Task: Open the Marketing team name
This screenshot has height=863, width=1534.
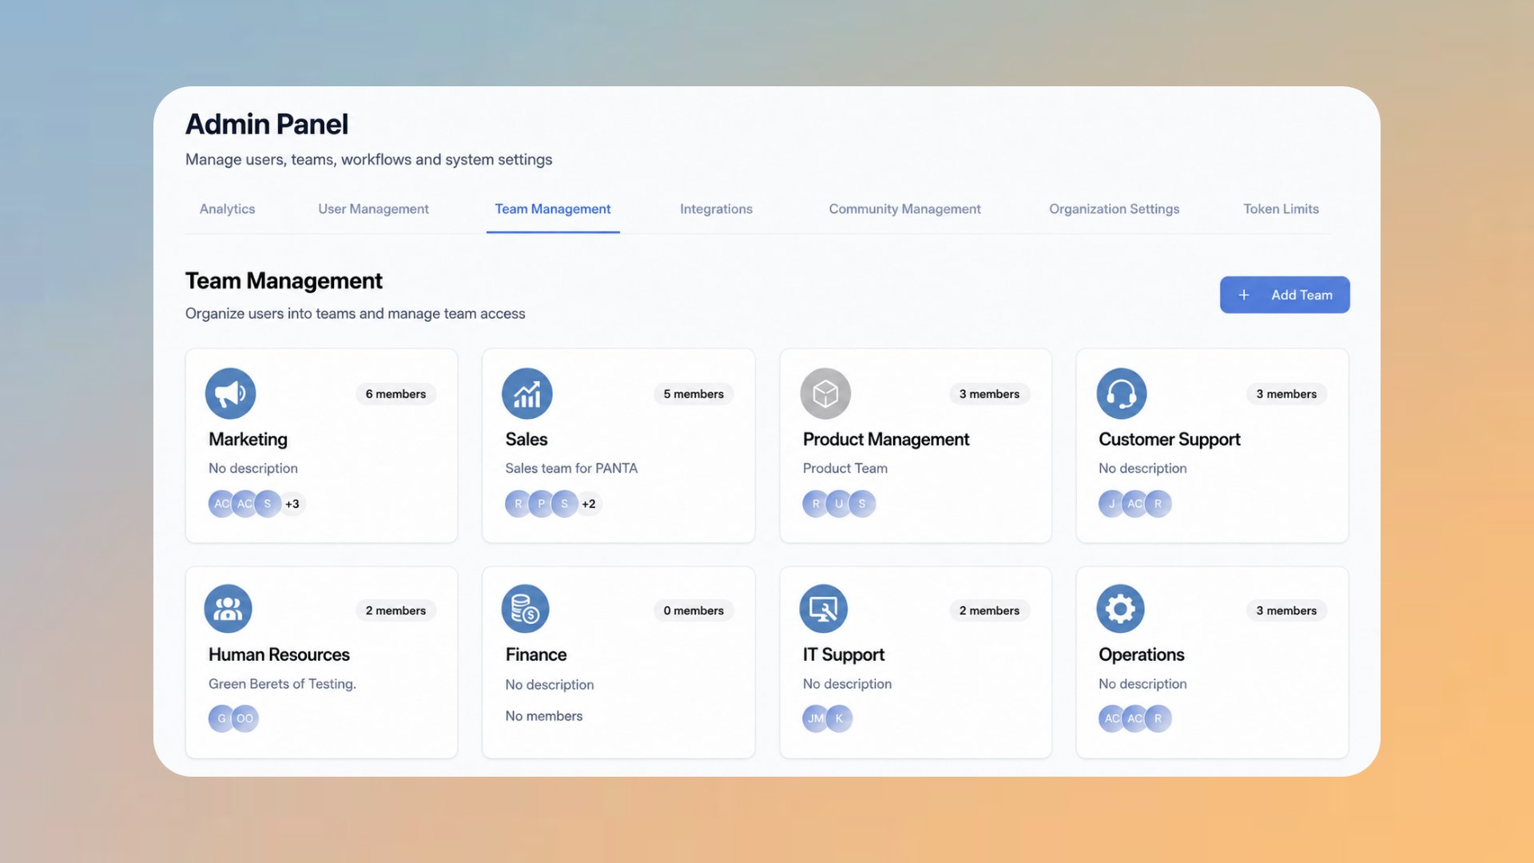Action: coord(248,439)
